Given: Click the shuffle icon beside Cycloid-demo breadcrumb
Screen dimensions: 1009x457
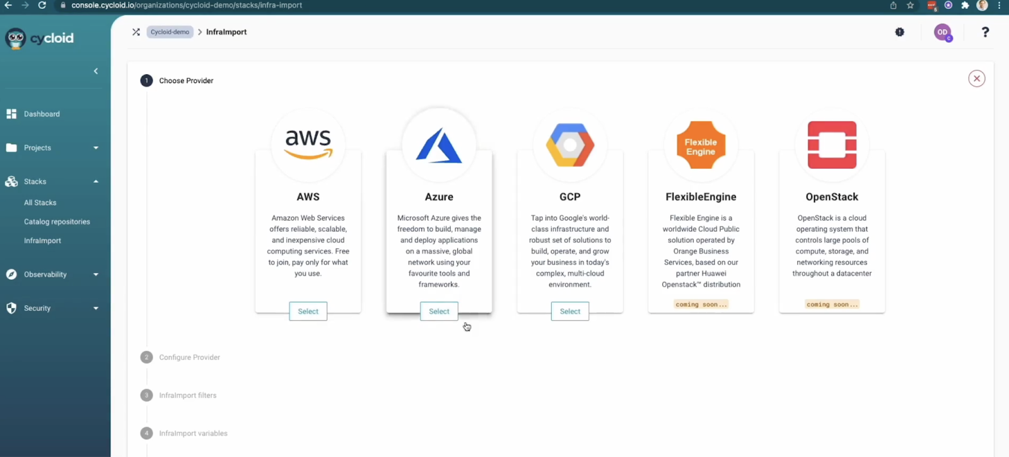Looking at the screenshot, I should (136, 32).
